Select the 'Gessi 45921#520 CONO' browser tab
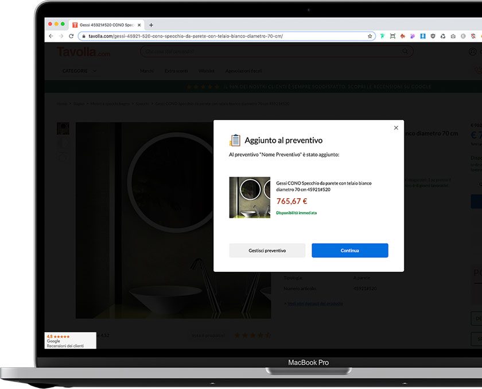Screen dimensions: 482x389 pos(107,25)
